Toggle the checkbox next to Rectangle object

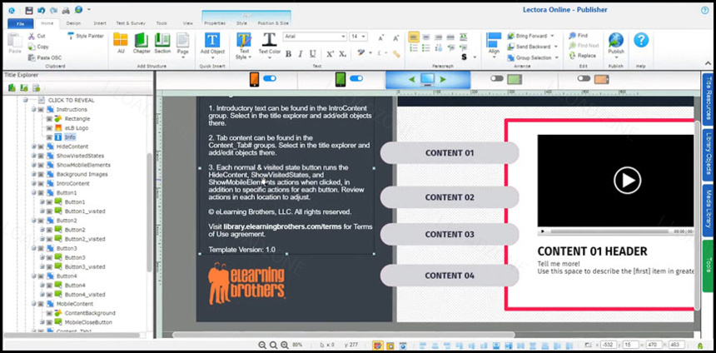click(49, 119)
